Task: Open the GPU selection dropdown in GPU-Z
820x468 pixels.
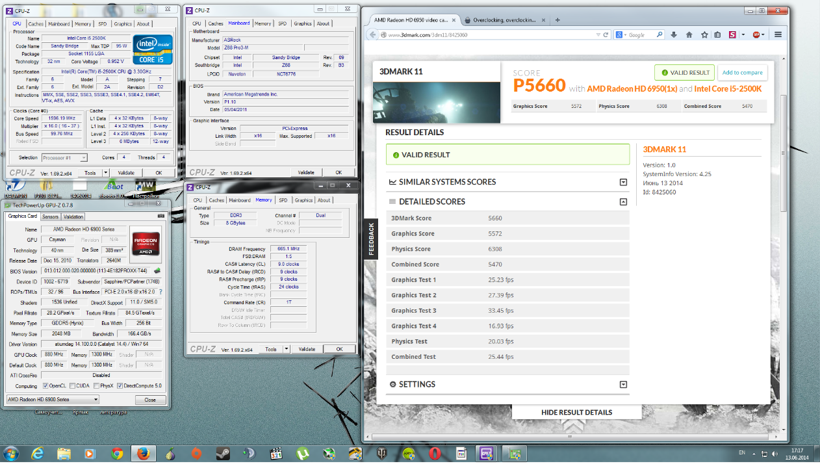Action: pos(52,399)
